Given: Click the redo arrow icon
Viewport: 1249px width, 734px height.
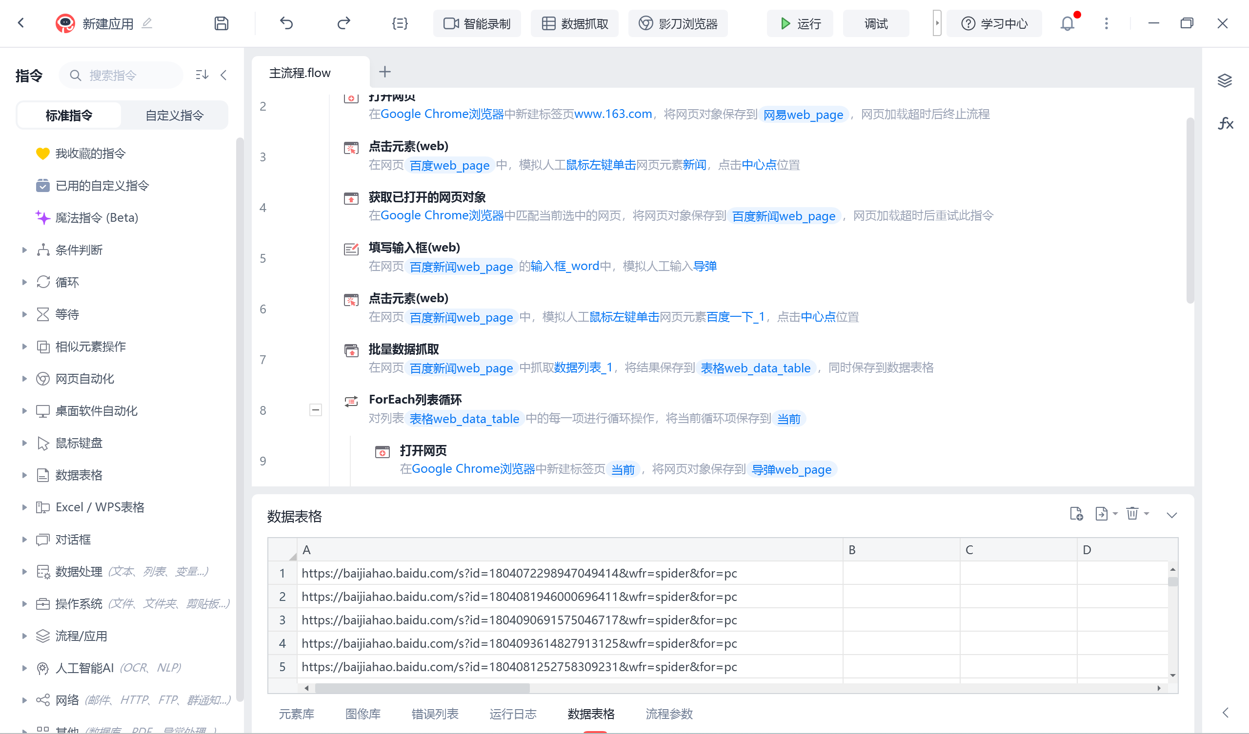Looking at the screenshot, I should point(343,23).
